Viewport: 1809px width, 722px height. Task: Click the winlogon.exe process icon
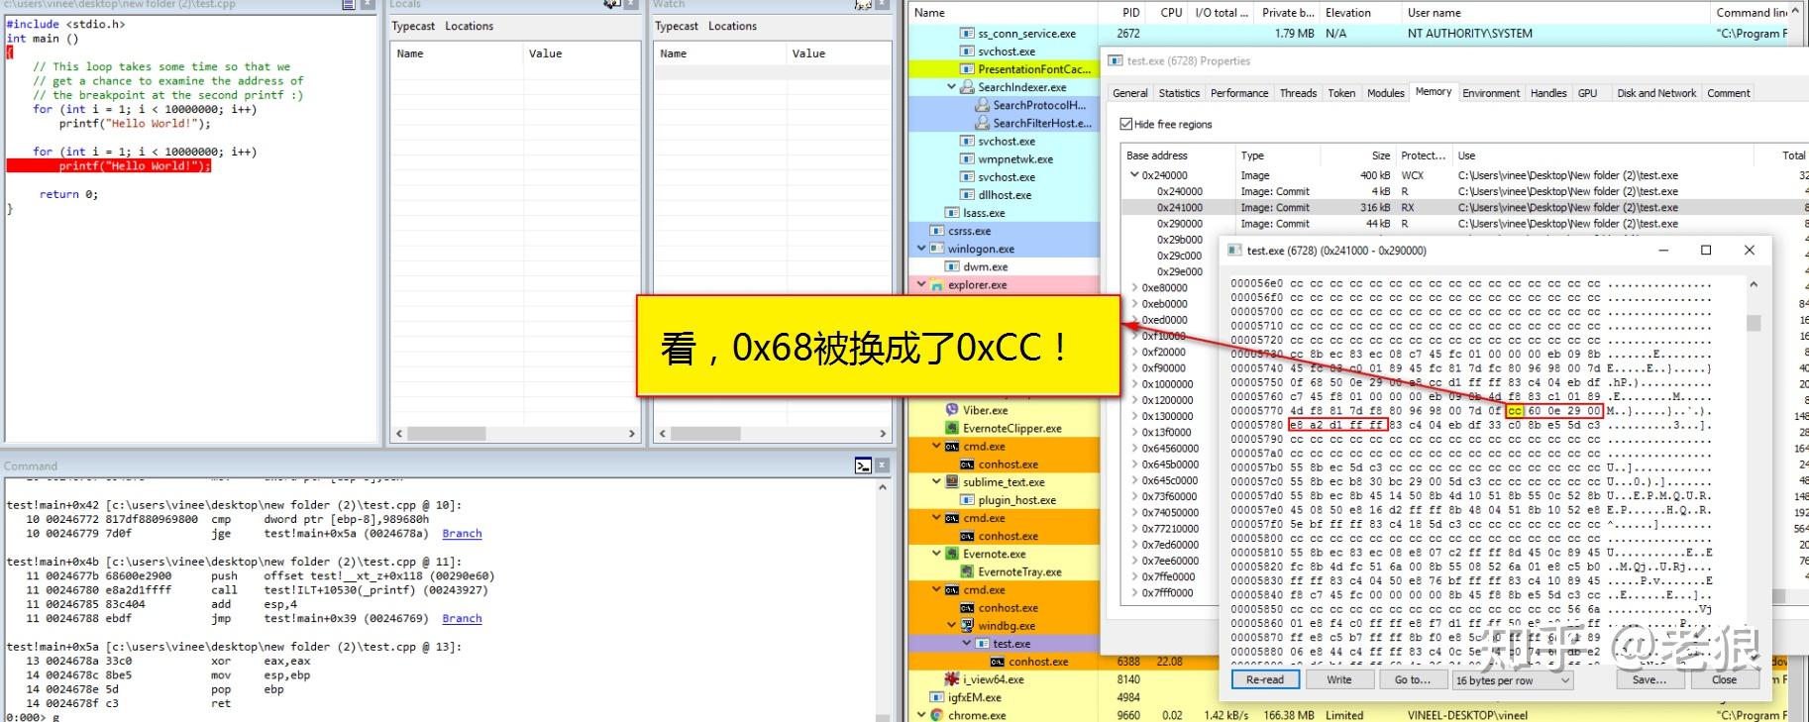pyautogui.click(x=937, y=249)
